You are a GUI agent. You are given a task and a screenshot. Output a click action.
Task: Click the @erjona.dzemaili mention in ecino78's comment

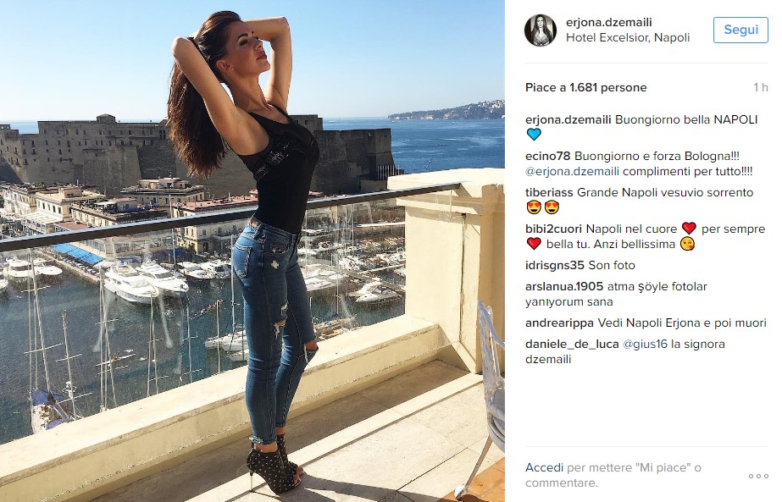coord(572,172)
